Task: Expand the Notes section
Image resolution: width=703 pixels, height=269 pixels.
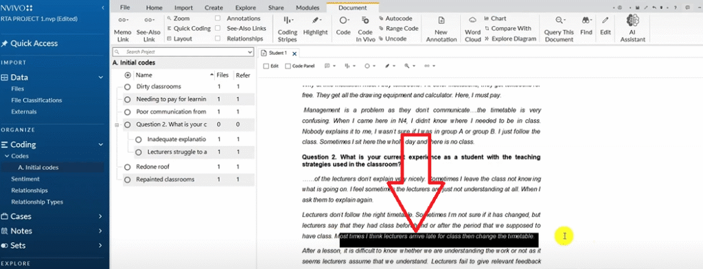Action: click(101, 231)
